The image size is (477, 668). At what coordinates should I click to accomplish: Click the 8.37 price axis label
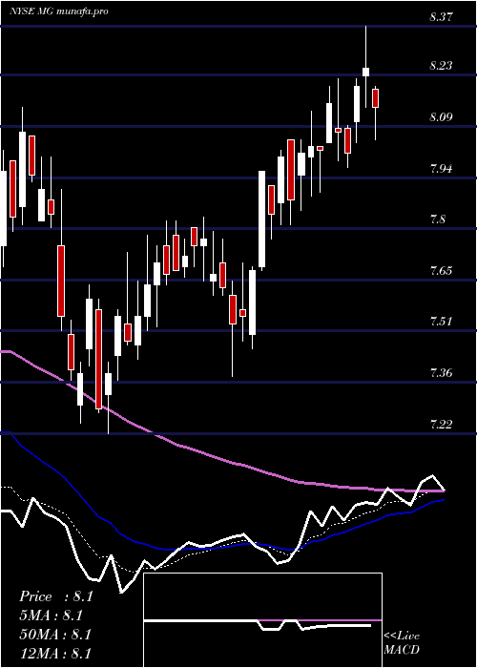pyautogui.click(x=441, y=17)
